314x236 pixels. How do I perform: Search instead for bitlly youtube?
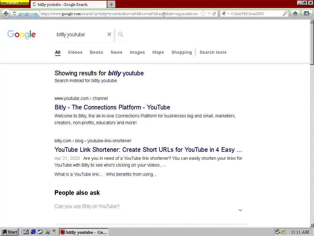[104, 81]
